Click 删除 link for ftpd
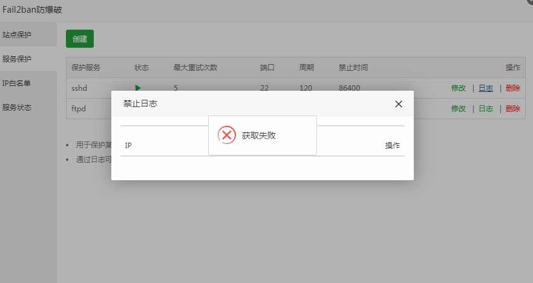Screen dimensions: 533x283 512,108
